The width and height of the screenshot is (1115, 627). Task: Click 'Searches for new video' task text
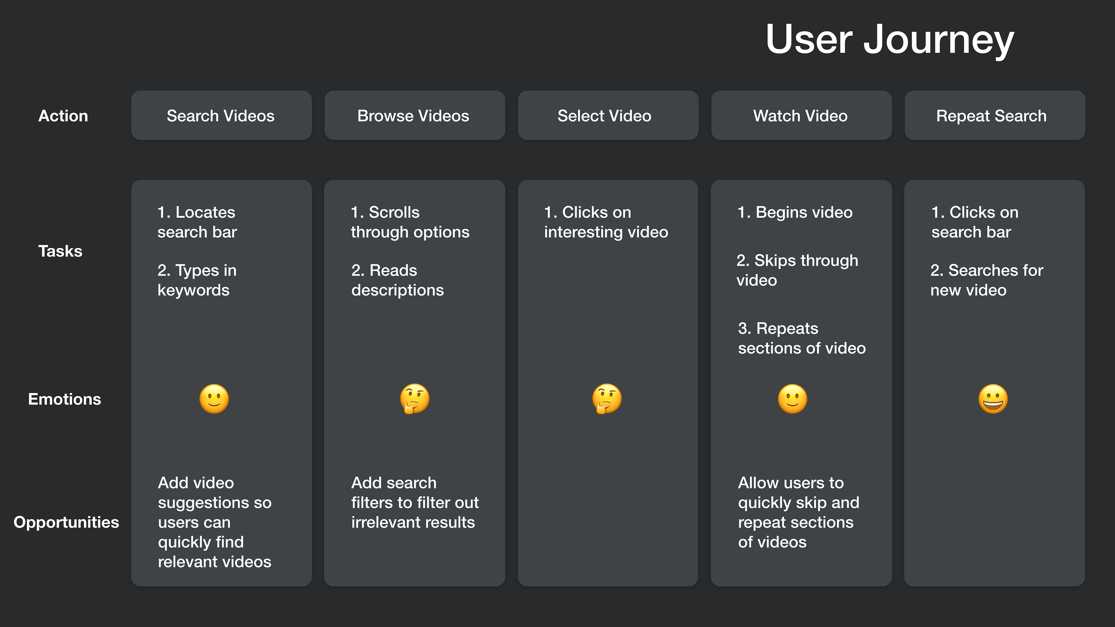(x=986, y=280)
